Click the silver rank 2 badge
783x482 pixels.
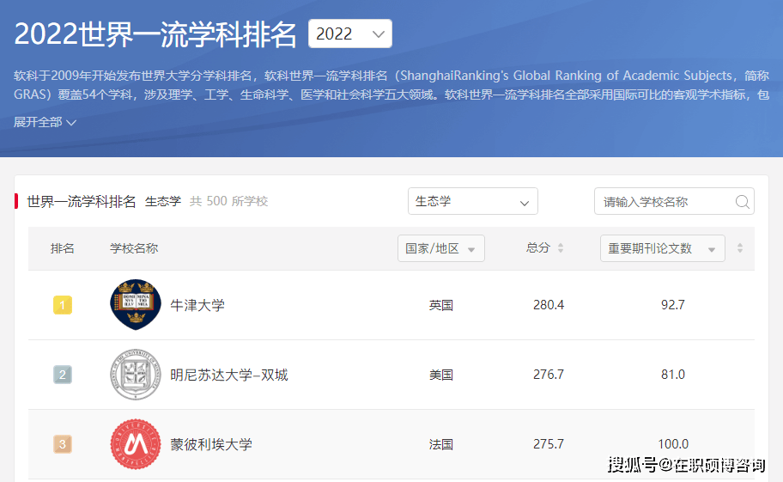point(63,375)
